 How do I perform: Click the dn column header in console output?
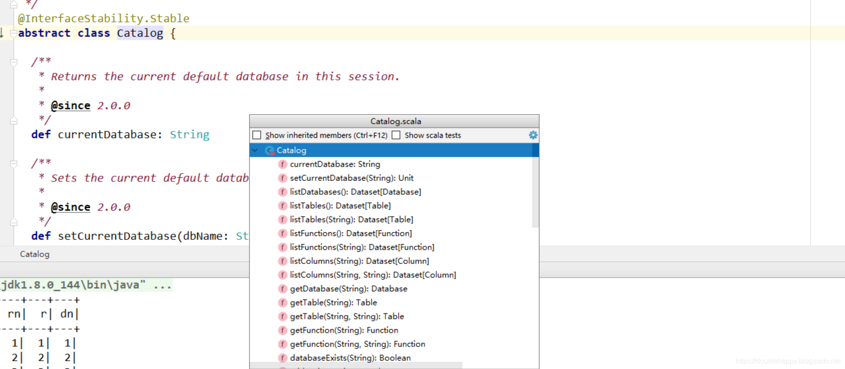[67, 314]
